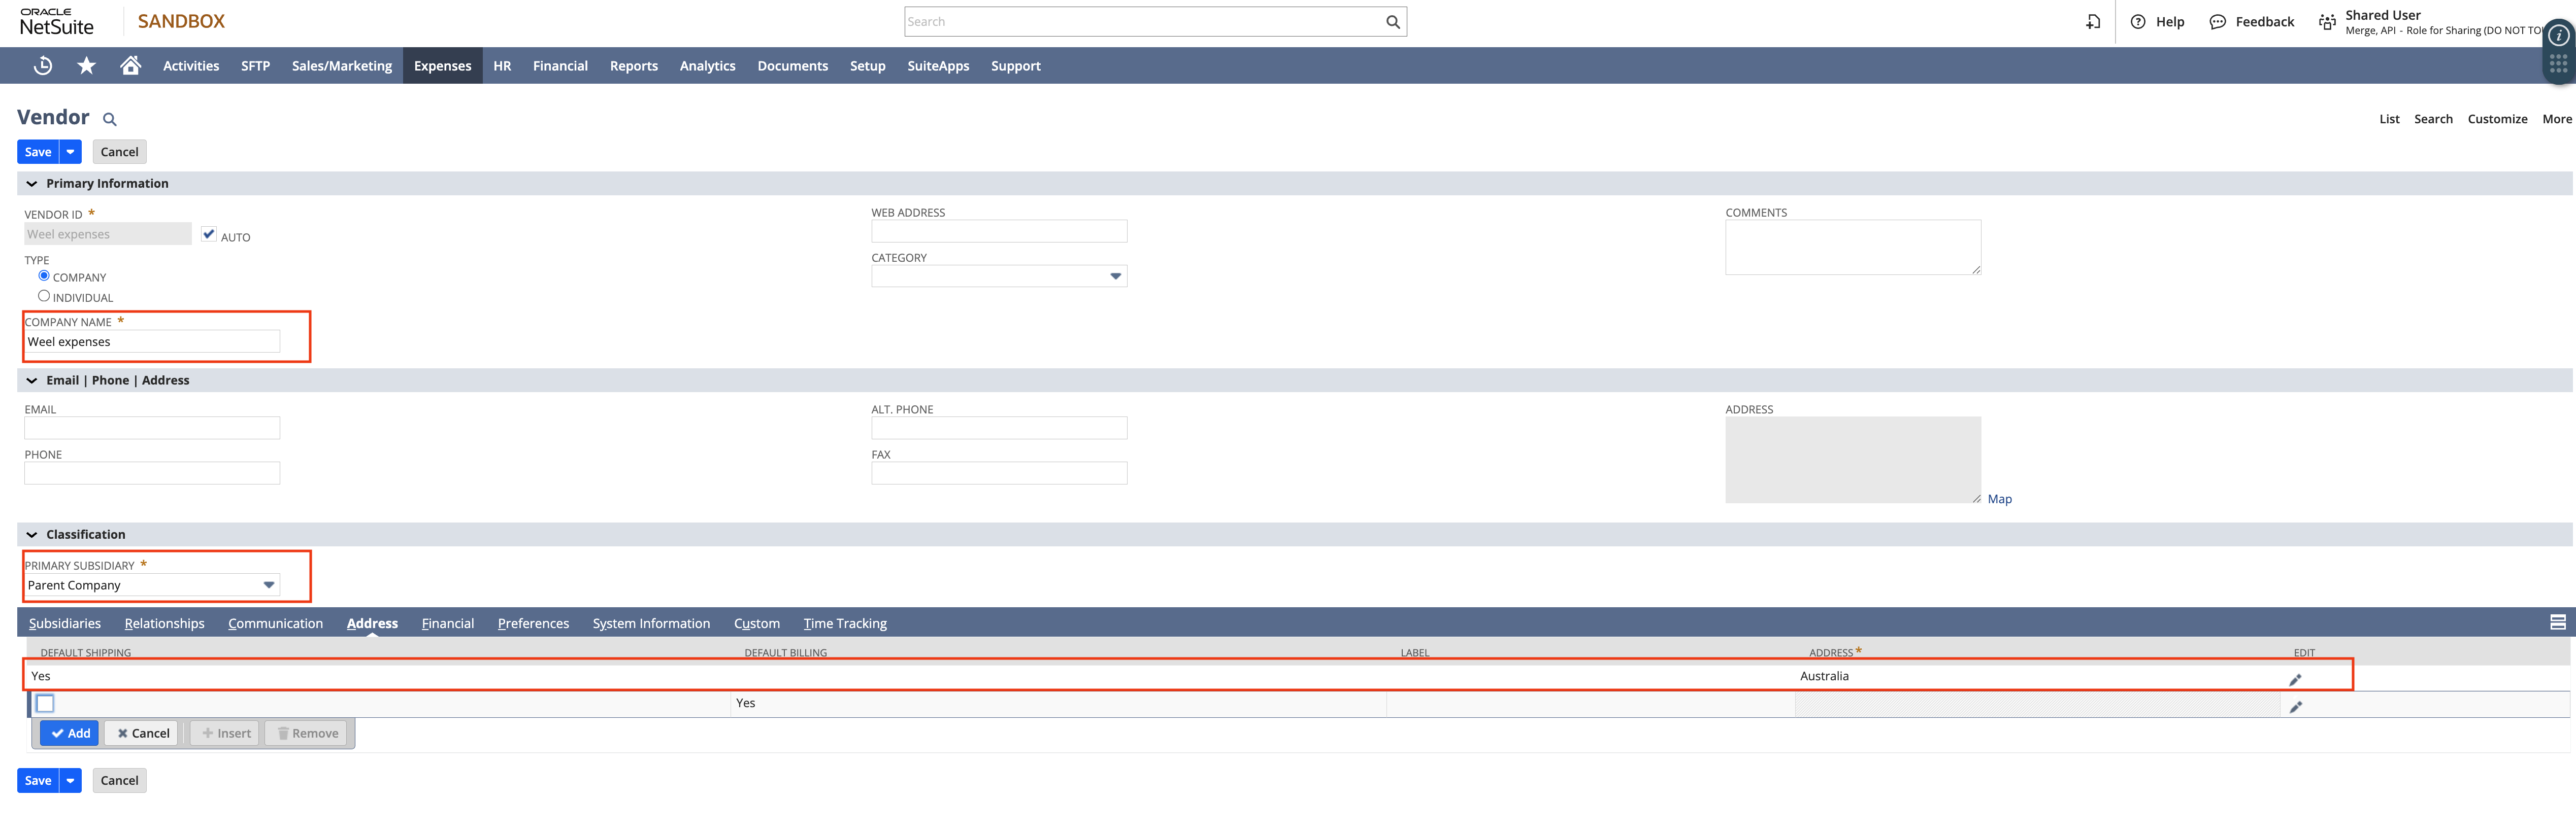Tick the default shipping checkbox in new row
Image resolution: width=2576 pixels, height=834 pixels.
click(45, 703)
